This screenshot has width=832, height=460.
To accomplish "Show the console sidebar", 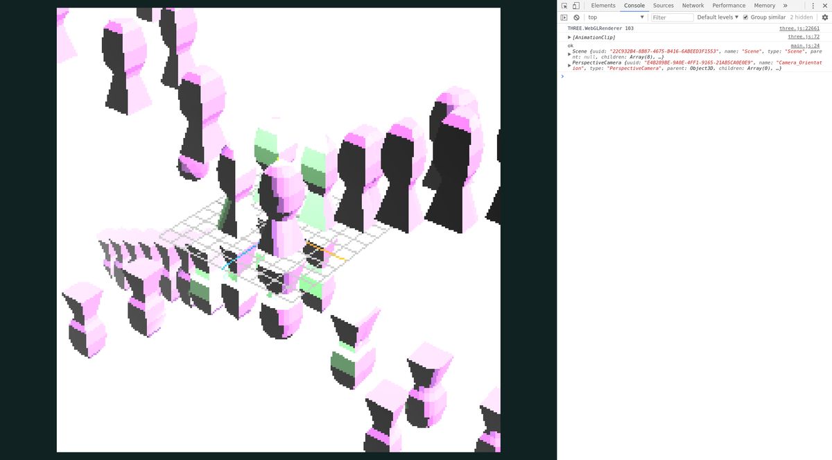I will tap(564, 17).
